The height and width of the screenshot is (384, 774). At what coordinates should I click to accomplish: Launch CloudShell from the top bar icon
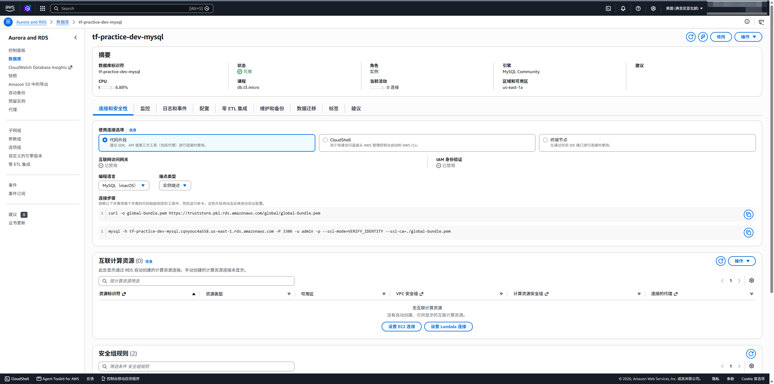pyautogui.click(x=608, y=8)
